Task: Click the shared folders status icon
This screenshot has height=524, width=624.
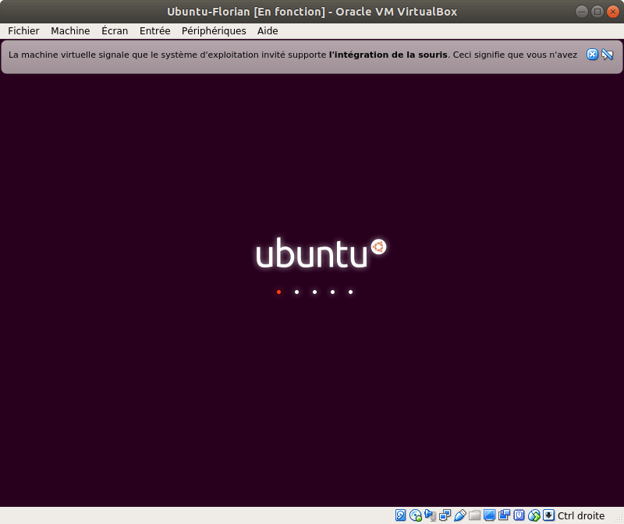Action: pyautogui.click(x=475, y=515)
